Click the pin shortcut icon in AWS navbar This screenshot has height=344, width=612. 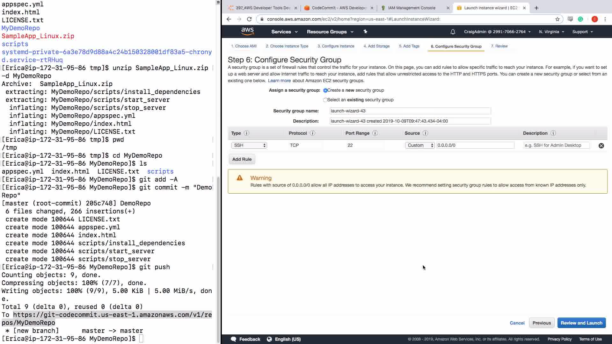365,32
